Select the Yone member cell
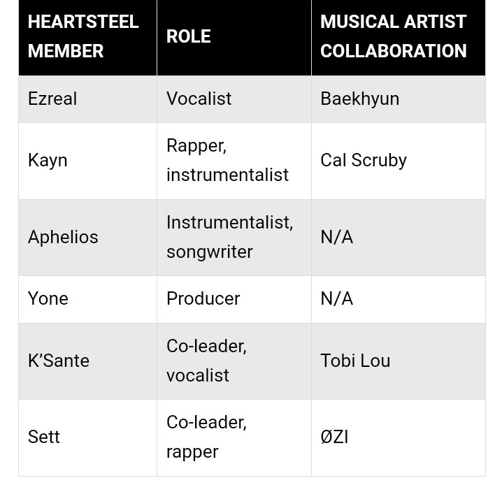 48,298
